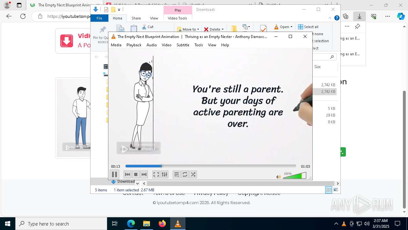Open the Playback menu in VLC
408x230 pixels.
pyautogui.click(x=134, y=45)
